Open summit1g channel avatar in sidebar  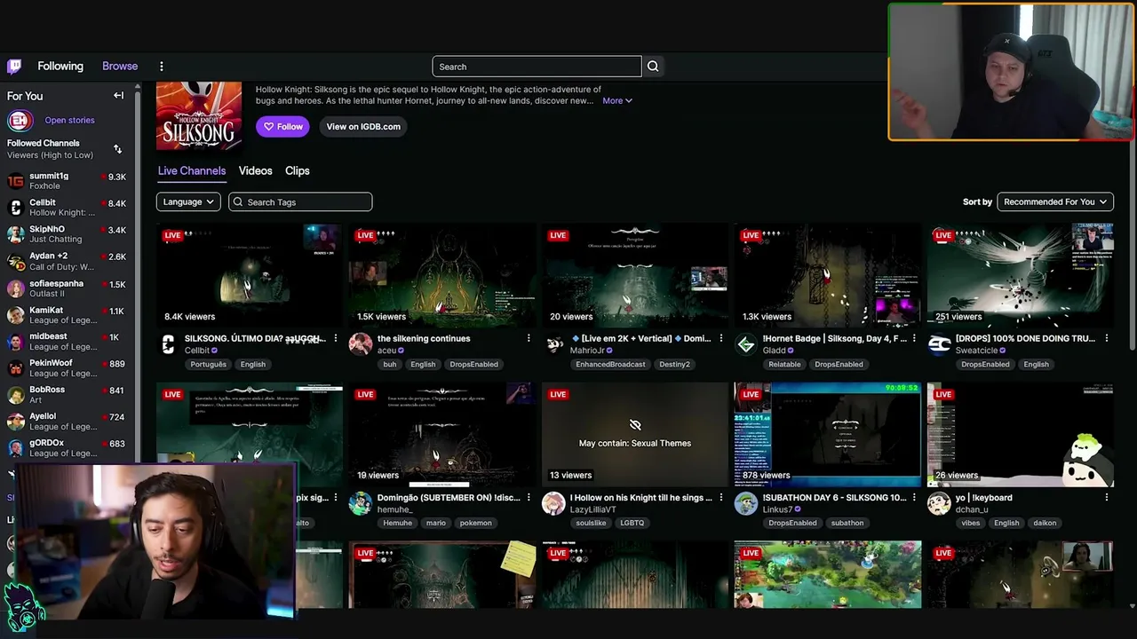[15, 181]
